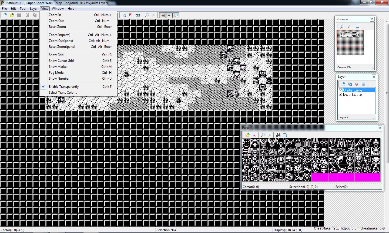This screenshot has width=389, height=233.
Task: Click the new layer icon in Layer panel
Action: pos(343,84)
